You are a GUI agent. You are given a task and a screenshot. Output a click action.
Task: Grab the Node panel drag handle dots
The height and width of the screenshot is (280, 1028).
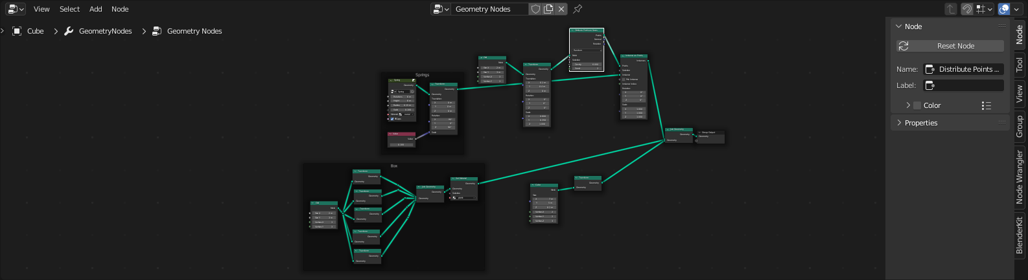(1001, 27)
